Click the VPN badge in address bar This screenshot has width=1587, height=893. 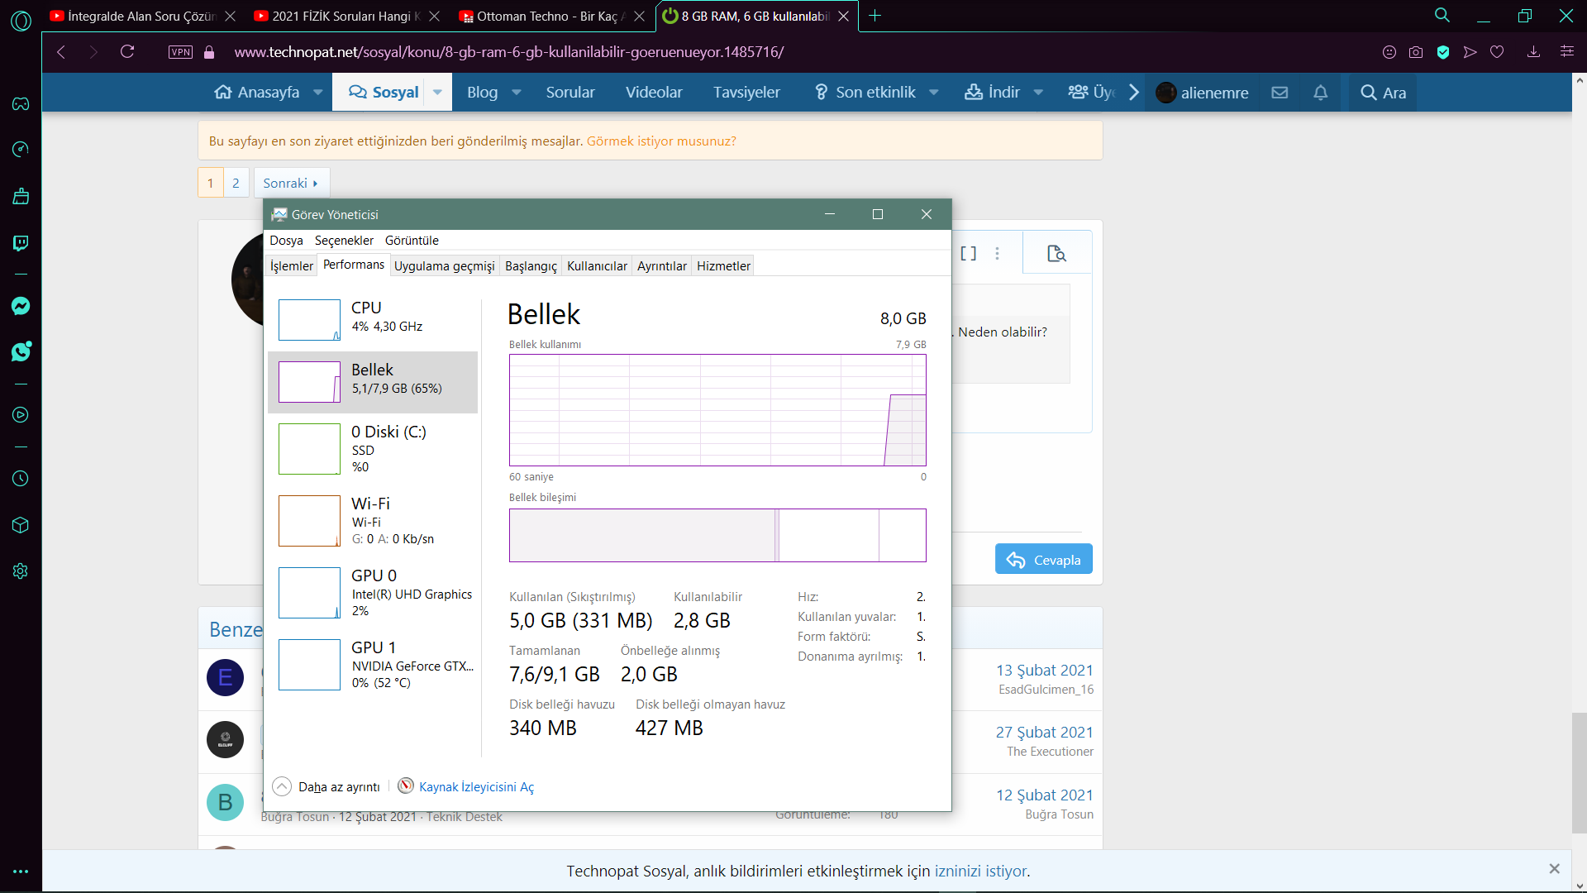tap(180, 52)
